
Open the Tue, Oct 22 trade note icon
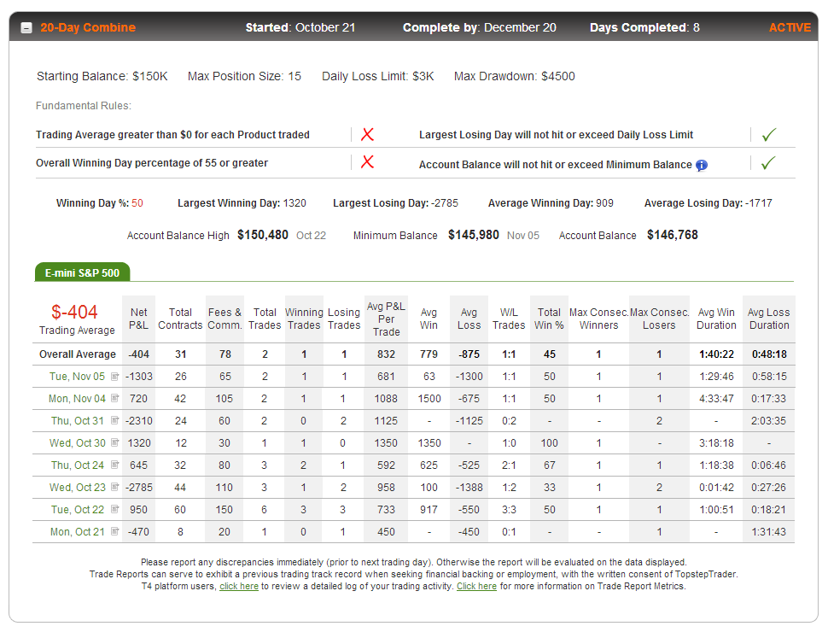click(114, 509)
